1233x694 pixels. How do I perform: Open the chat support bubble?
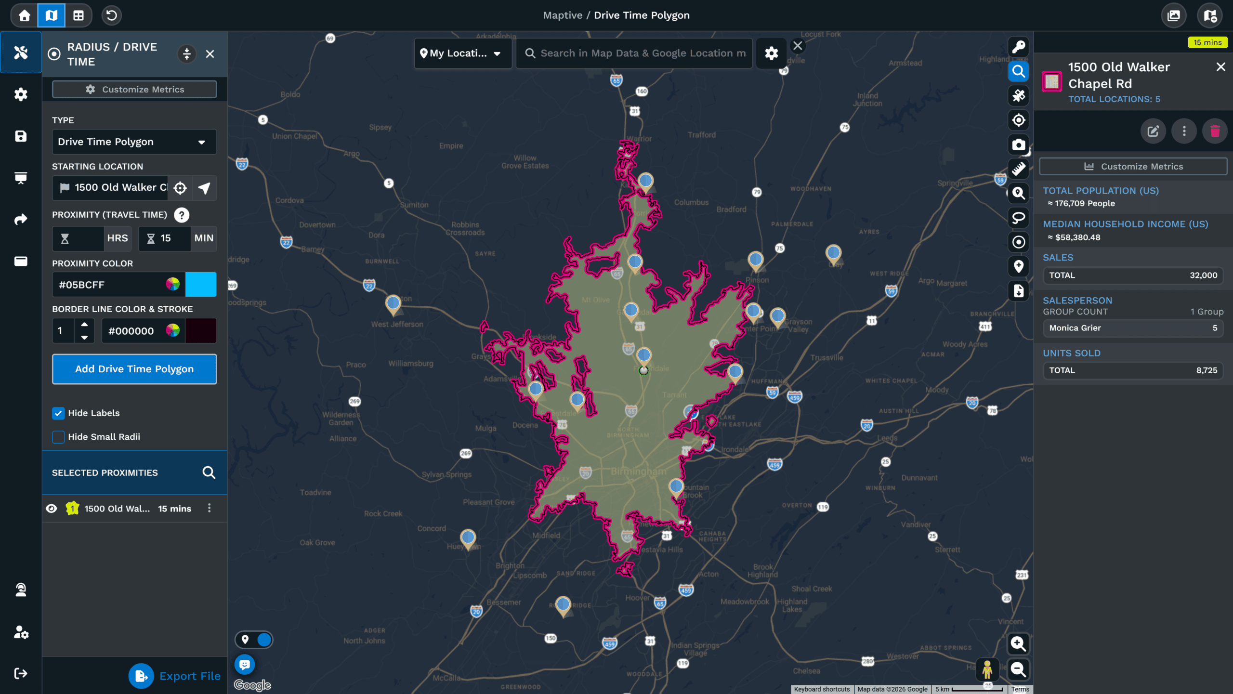tap(245, 665)
